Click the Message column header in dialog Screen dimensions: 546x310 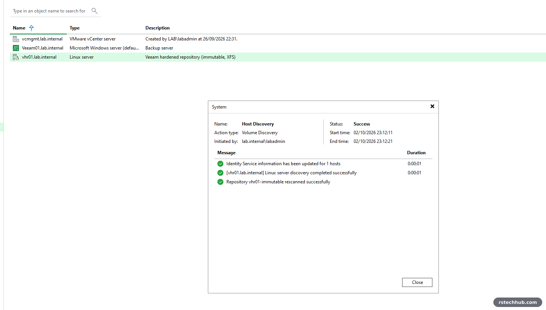tap(226, 153)
